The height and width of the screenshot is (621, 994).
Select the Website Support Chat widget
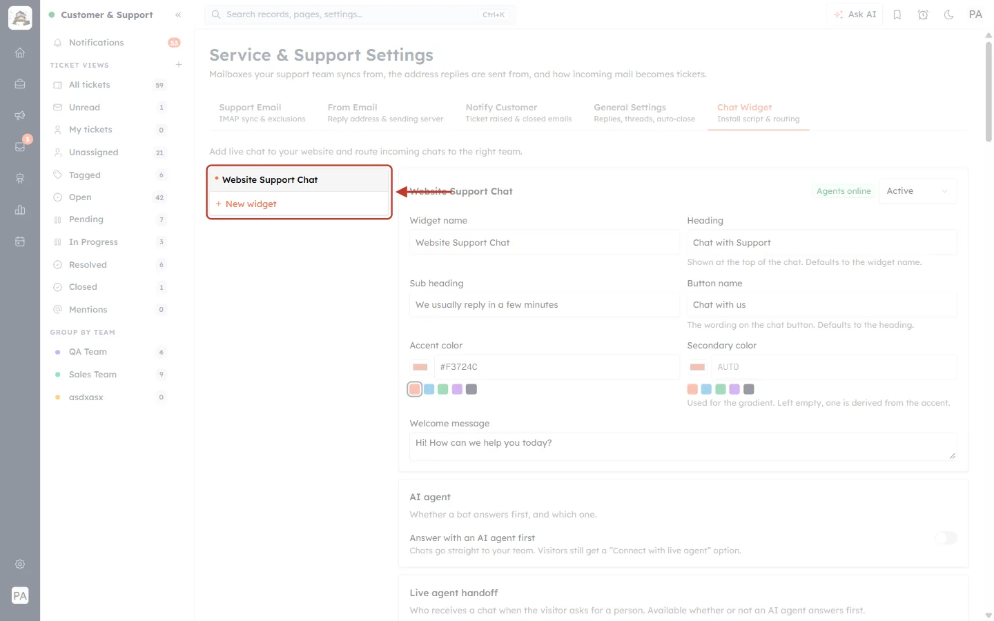300,180
